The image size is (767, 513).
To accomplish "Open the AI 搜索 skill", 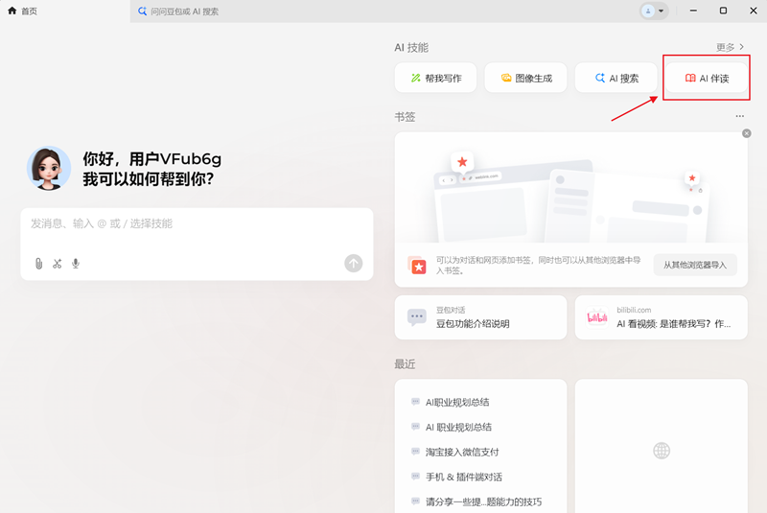I will (616, 78).
